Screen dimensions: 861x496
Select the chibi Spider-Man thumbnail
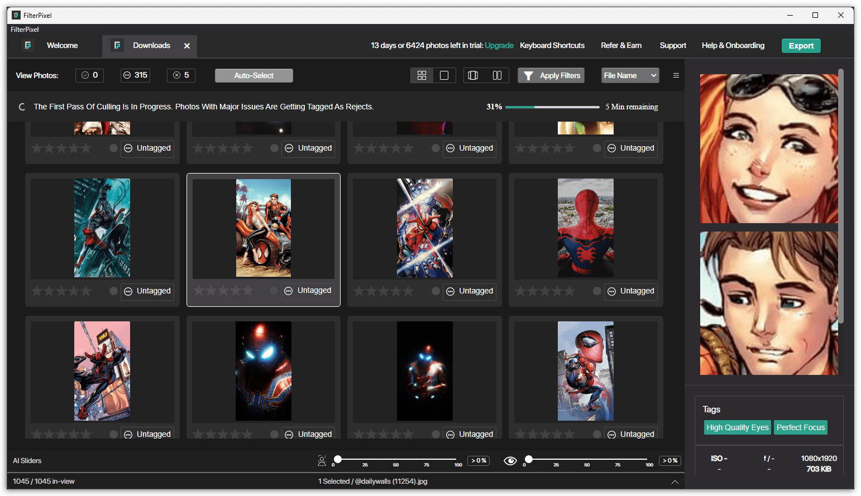click(586, 371)
